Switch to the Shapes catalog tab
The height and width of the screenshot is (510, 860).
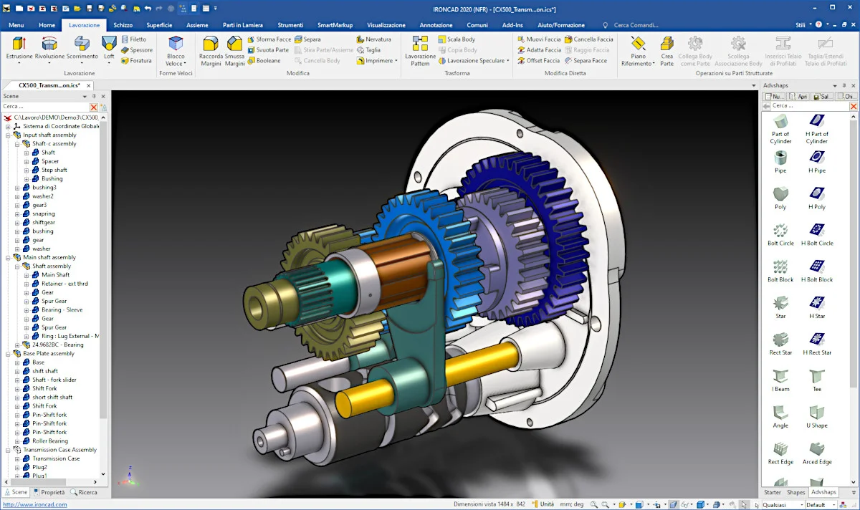[x=795, y=492]
